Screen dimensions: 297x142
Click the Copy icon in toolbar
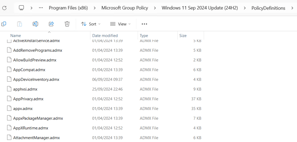click(x=4, y=24)
